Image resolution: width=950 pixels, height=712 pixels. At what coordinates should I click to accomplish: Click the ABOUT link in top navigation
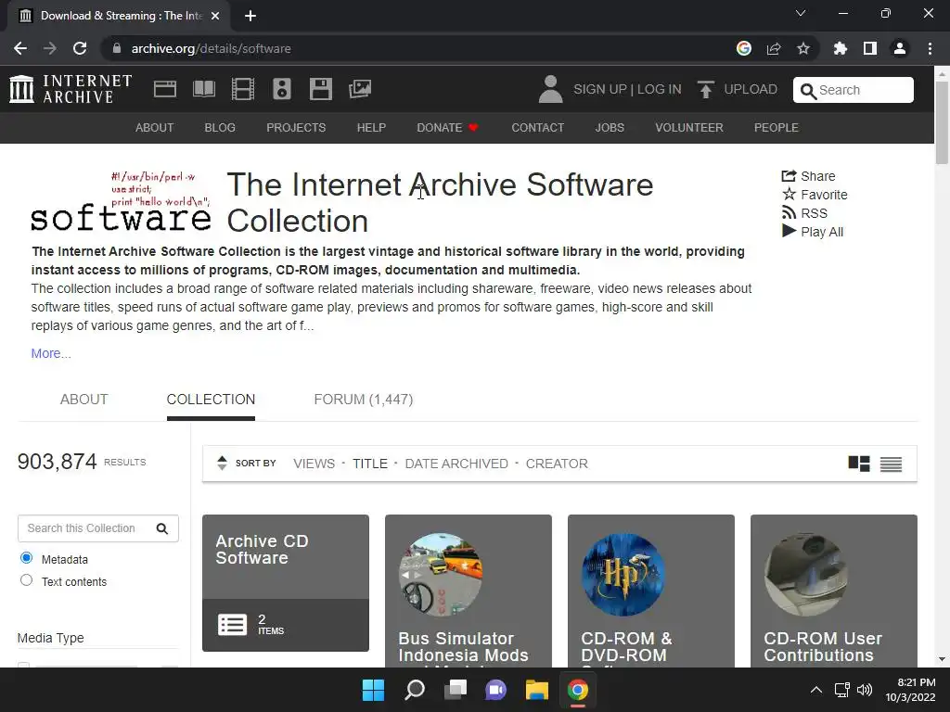[x=155, y=128]
